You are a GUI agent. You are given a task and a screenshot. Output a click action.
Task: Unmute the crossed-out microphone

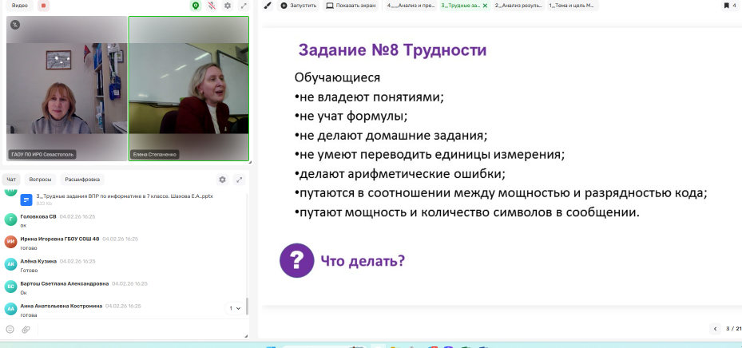[x=212, y=6]
